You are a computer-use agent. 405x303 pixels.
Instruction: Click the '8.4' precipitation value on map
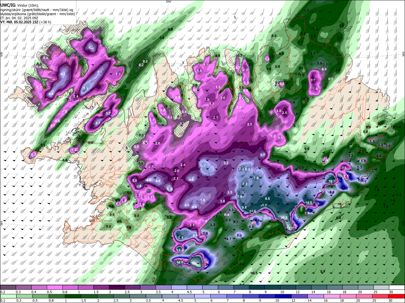(x=181, y=237)
